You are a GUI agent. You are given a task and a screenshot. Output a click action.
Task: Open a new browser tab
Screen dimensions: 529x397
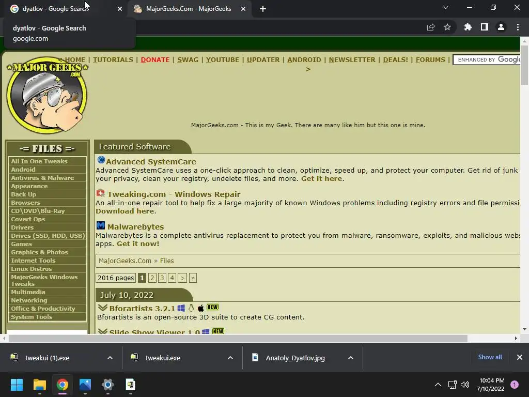263,9
